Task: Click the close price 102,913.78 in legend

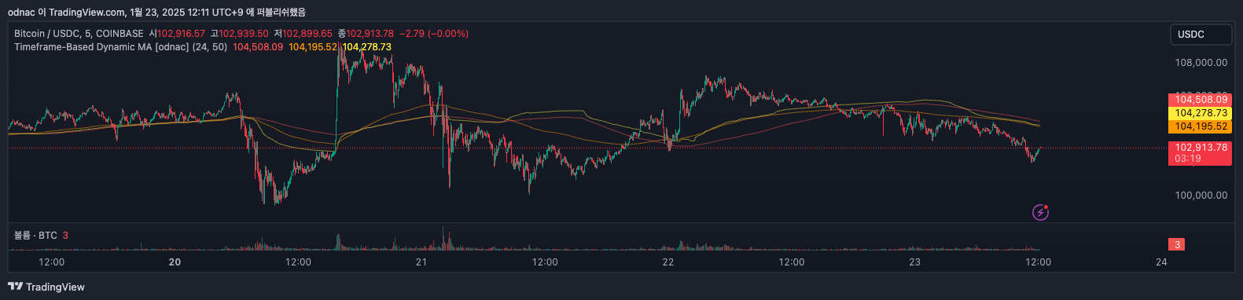Action: [370, 34]
